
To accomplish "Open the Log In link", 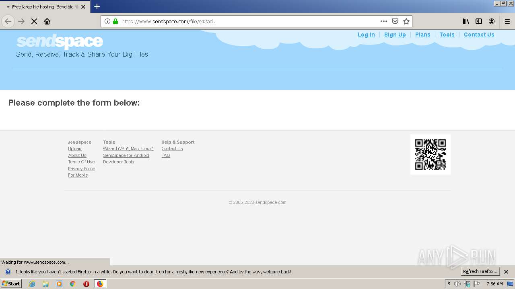I will [366, 35].
